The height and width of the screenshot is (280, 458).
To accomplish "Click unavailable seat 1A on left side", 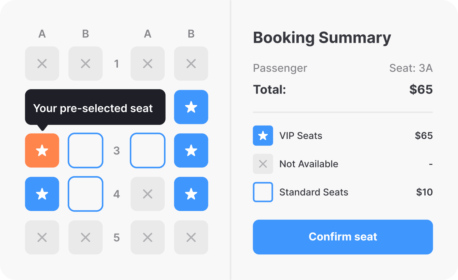I will click(42, 64).
